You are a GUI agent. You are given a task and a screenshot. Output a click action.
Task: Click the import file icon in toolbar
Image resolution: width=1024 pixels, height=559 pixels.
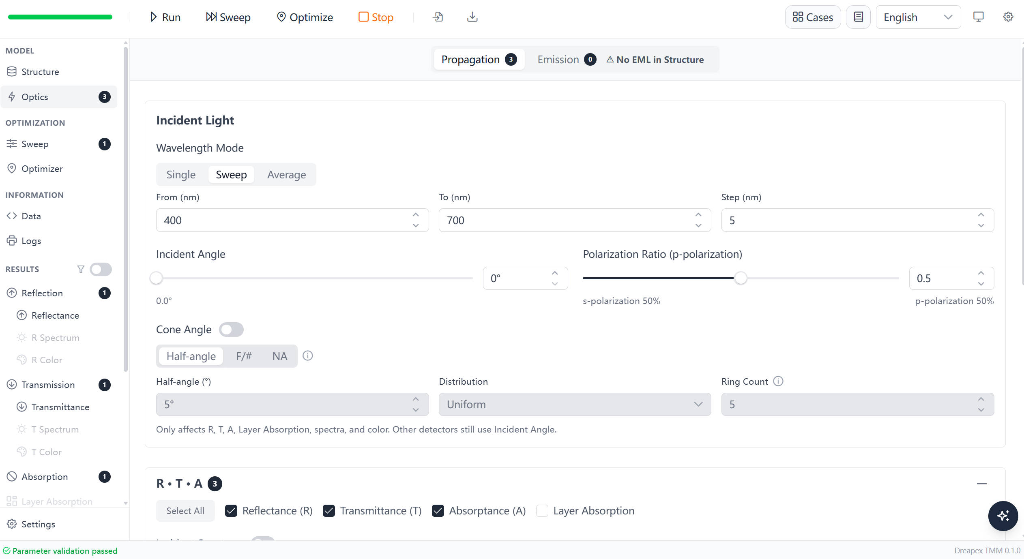(438, 17)
